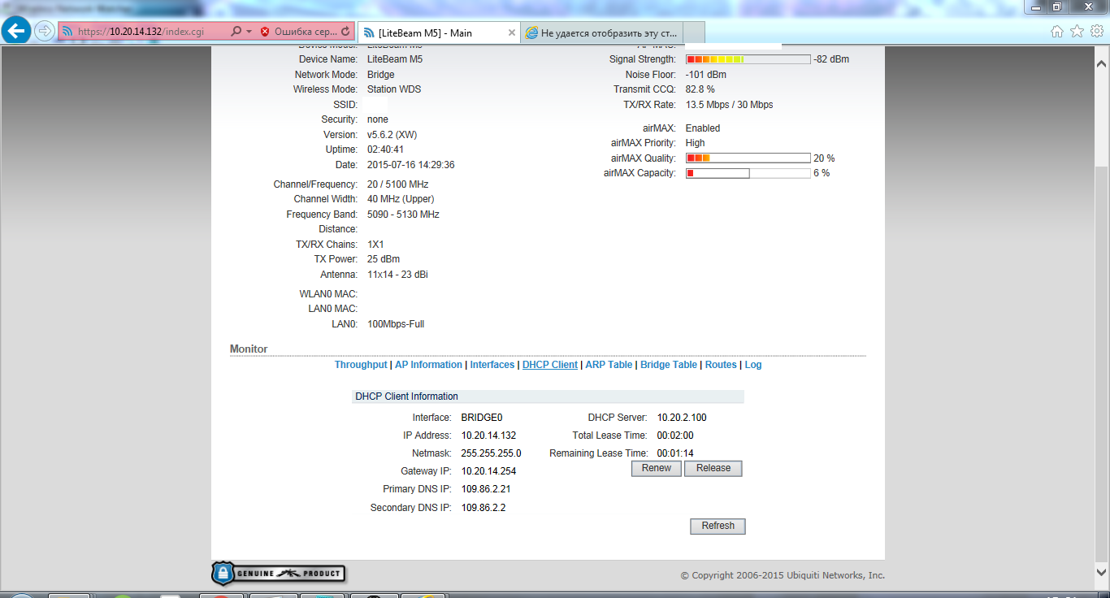Click the forward navigation arrow
The image size is (1110, 598).
[43, 31]
